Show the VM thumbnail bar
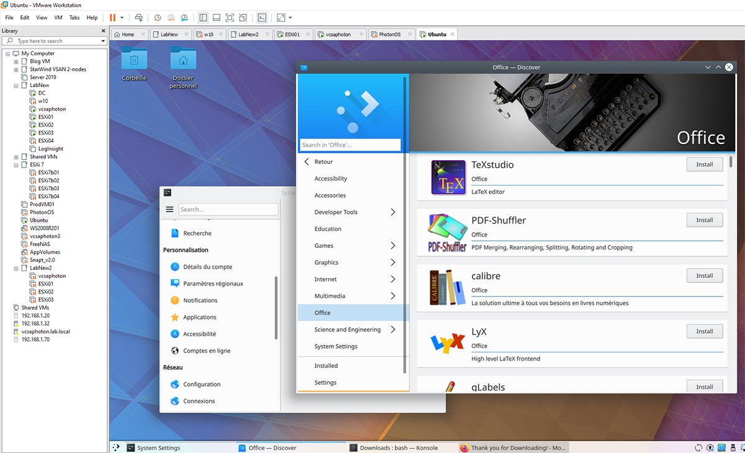The height and width of the screenshot is (453, 745). pyautogui.click(x=215, y=17)
